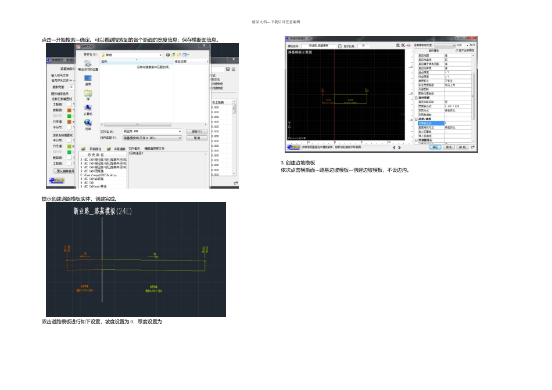Collapse the component width property group

(416, 98)
